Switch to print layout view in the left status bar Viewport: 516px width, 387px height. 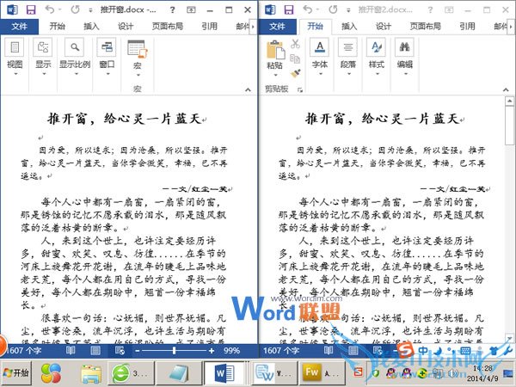click(95, 351)
